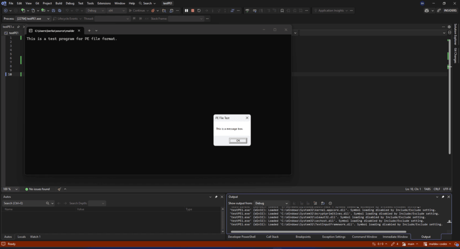Toggle word wrap in Output panel

coord(323,203)
